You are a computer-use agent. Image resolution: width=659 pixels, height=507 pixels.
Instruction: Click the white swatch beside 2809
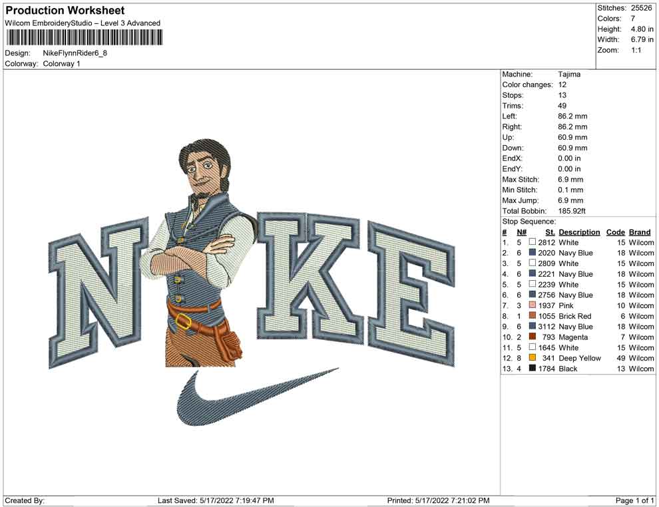point(533,263)
